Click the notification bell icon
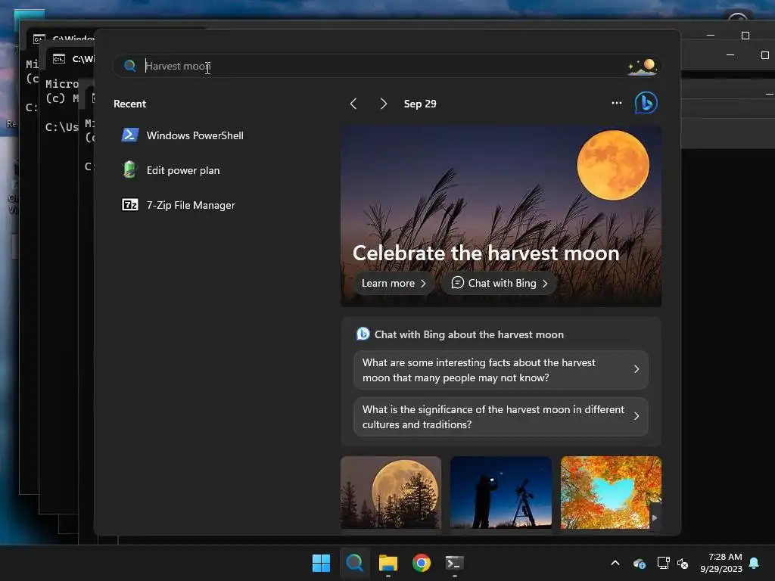 pyautogui.click(x=755, y=563)
